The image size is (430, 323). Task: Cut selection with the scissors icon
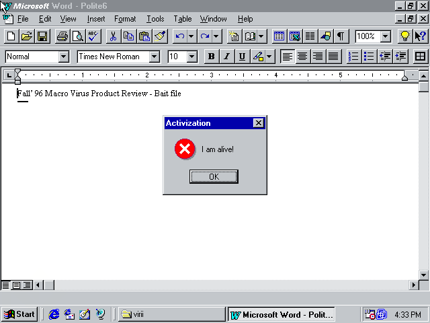(x=114, y=36)
